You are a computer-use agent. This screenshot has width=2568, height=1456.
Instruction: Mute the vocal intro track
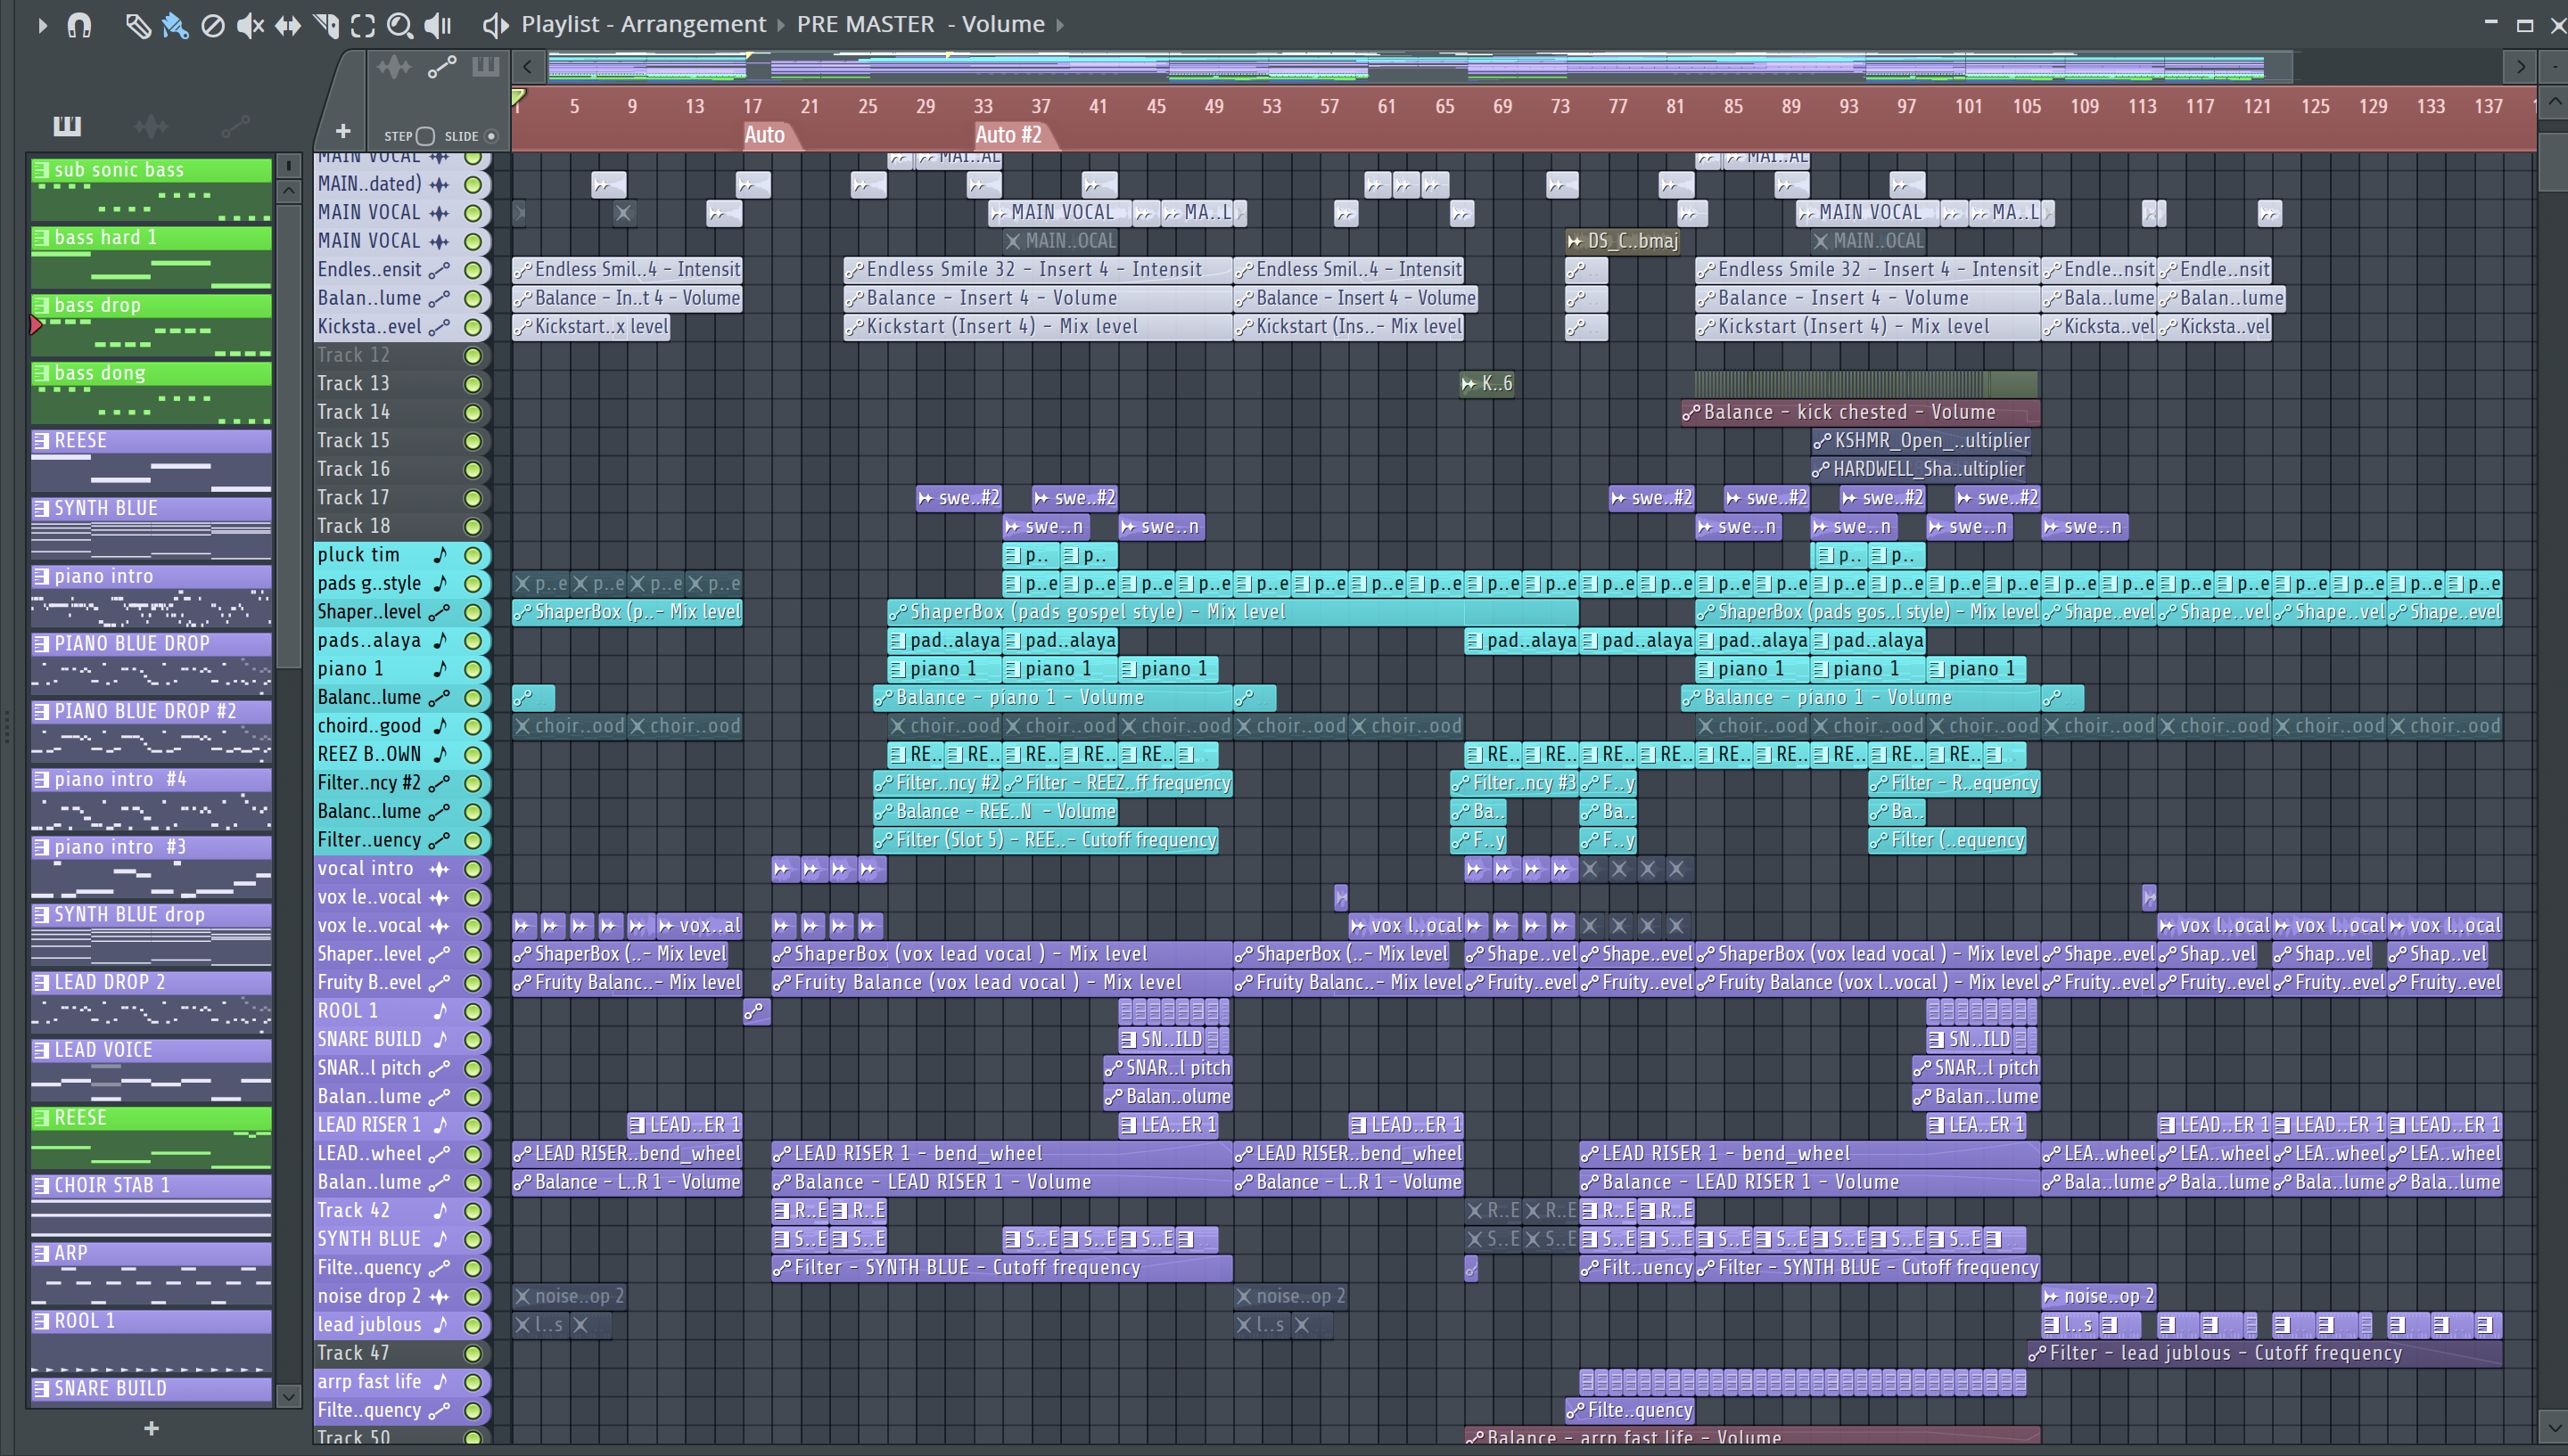[x=473, y=869]
